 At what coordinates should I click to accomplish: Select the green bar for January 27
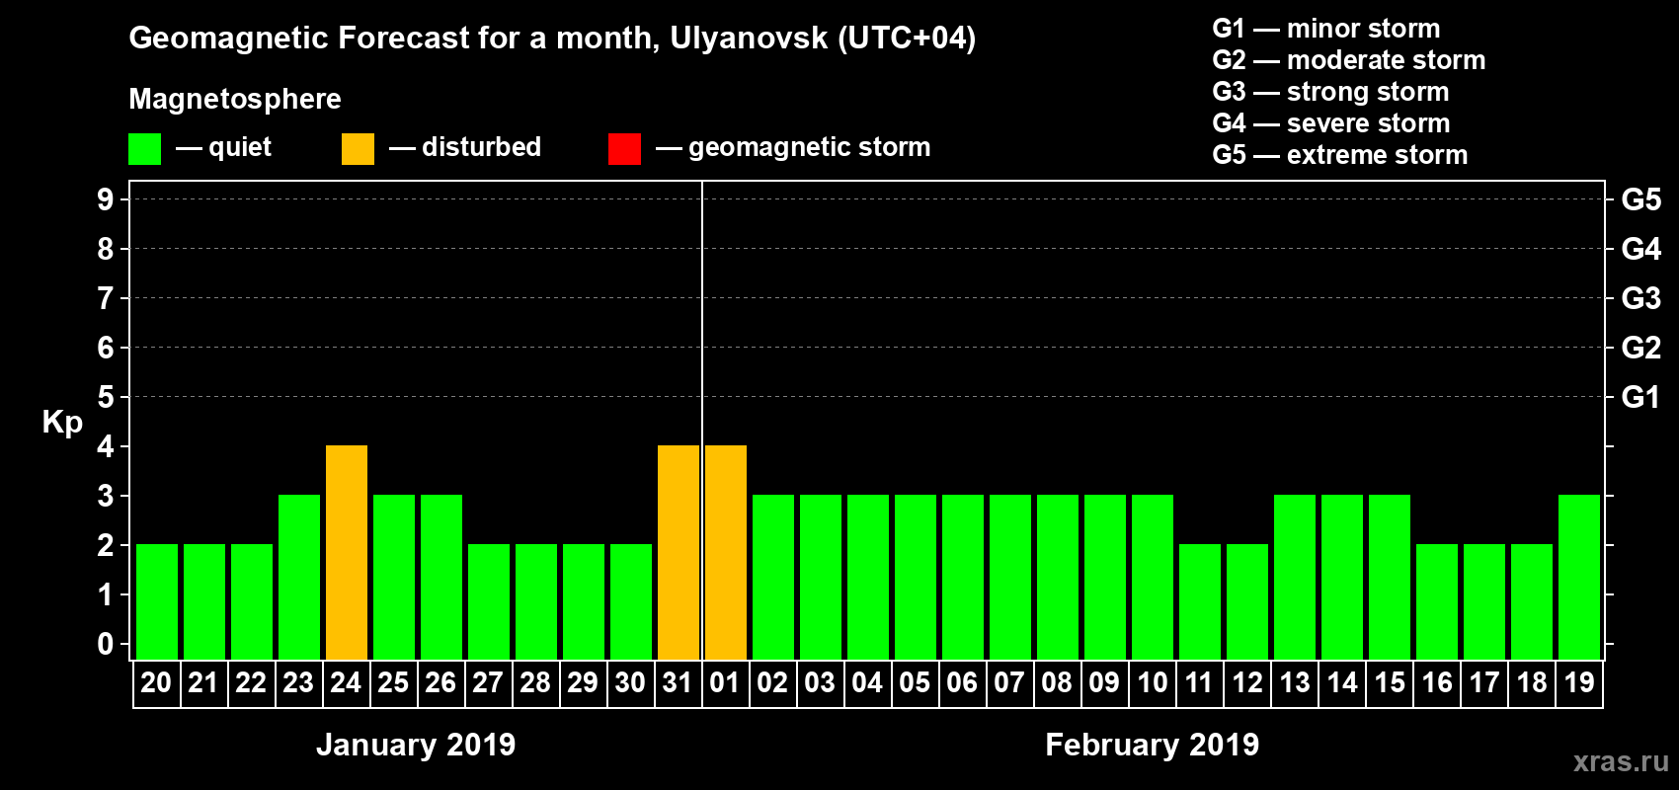(x=489, y=601)
